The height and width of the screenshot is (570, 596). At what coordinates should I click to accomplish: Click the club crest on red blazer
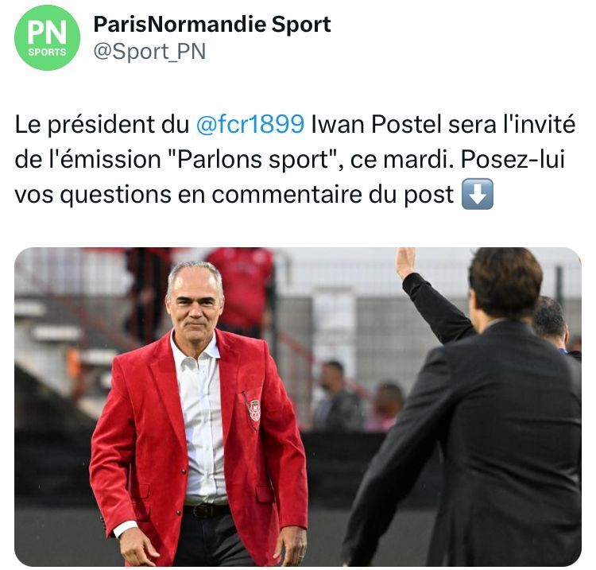click(254, 410)
